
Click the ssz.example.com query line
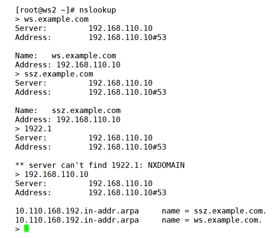tap(54, 74)
